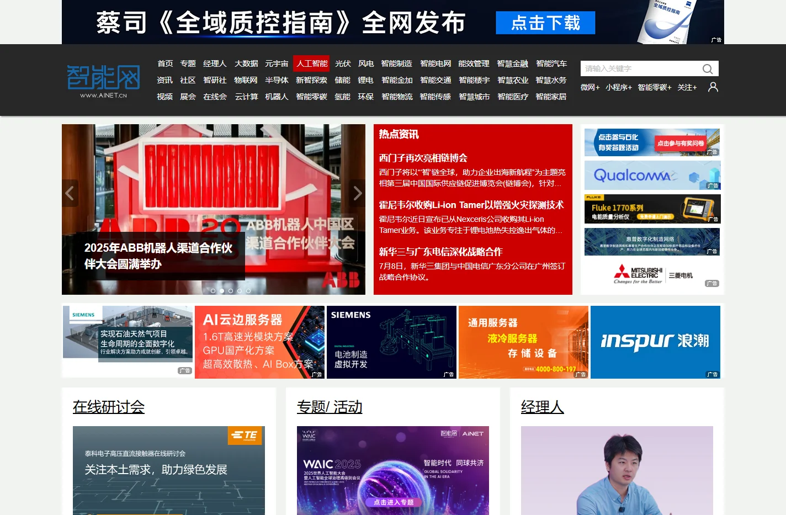Open the 经理人 section heading
Viewport: 786px width, 515px height.
pos(543,407)
